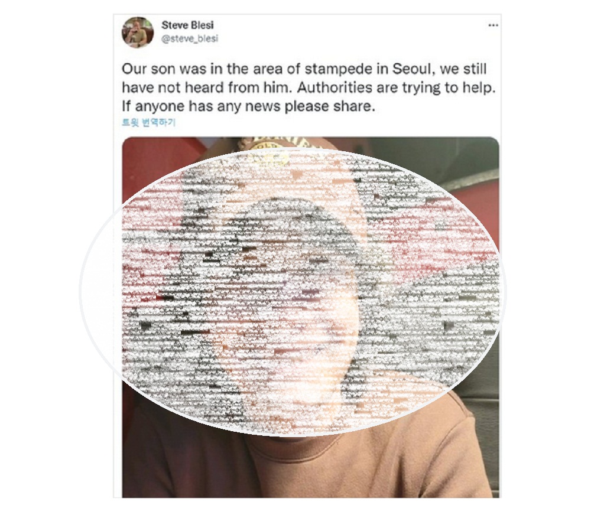Click Steve Blesi's profile avatar
Screen dimensions: 591x505
[138, 32]
